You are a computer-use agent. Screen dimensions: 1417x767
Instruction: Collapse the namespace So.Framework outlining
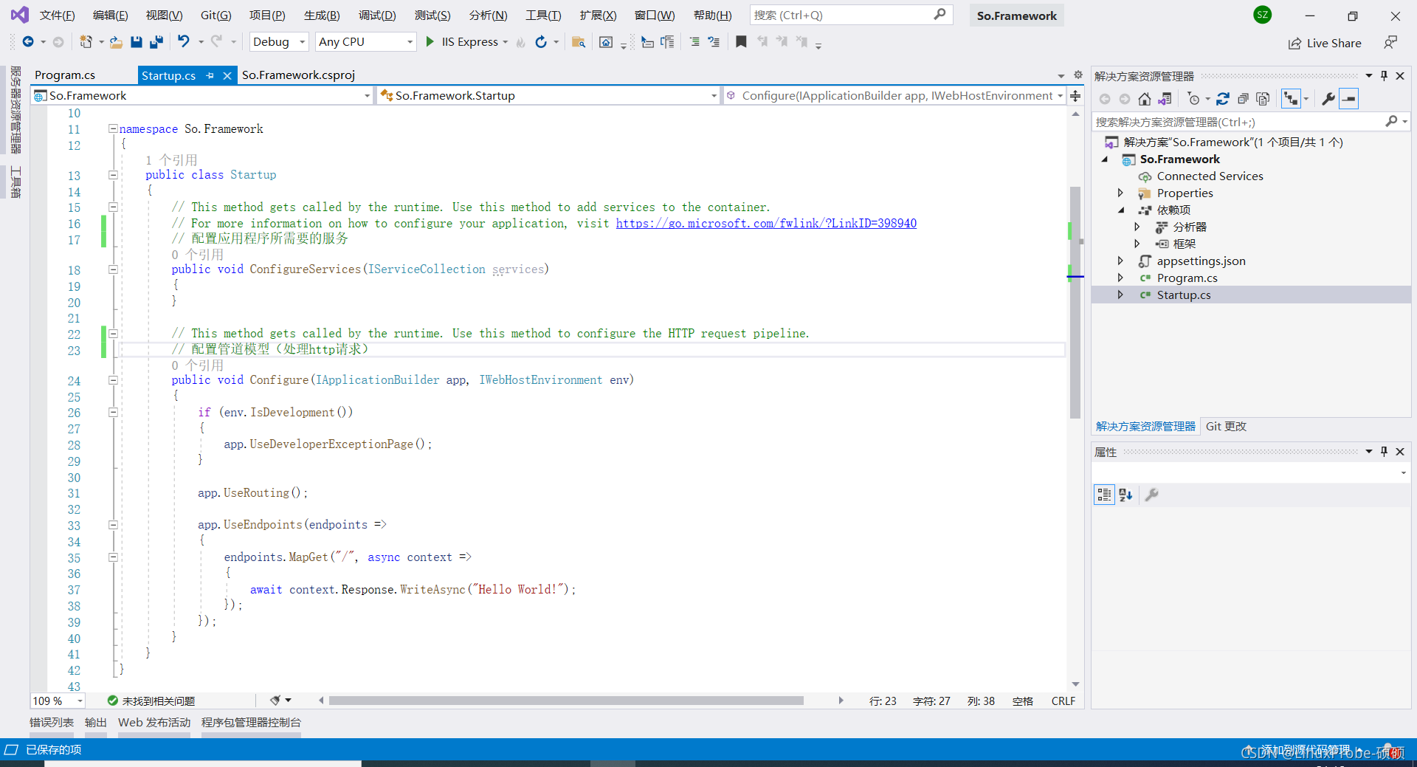click(x=113, y=128)
